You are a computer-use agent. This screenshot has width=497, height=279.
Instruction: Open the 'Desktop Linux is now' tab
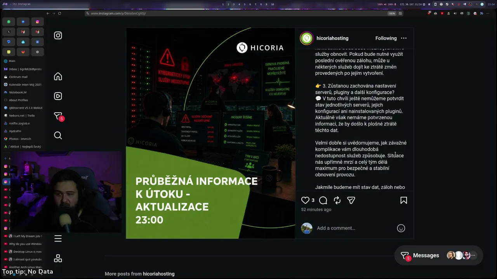tap(23, 251)
